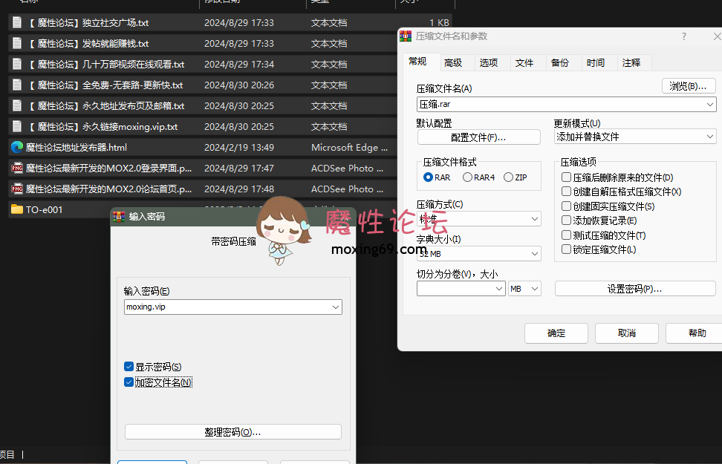Click the 浏览(B)... button

(x=689, y=86)
